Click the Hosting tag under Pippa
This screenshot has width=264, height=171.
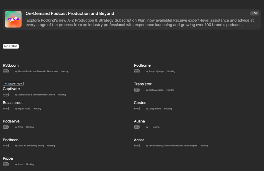(30, 164)
